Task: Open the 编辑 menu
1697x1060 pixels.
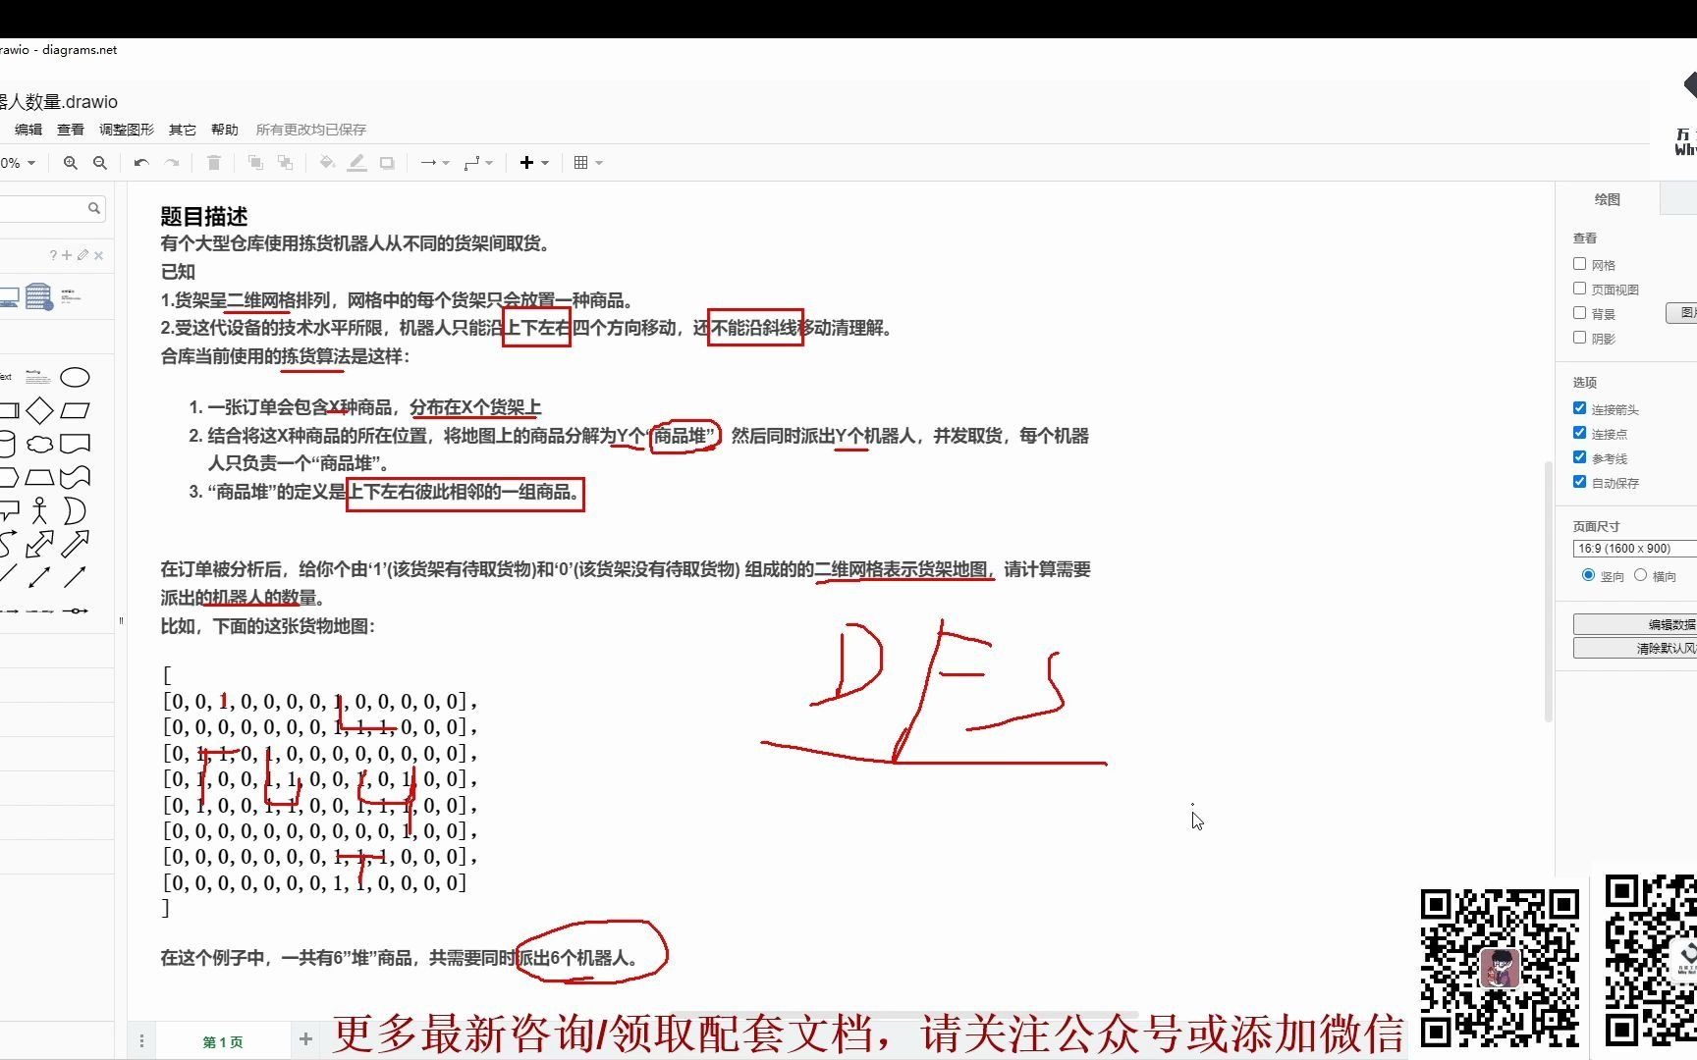Action: 28,130
